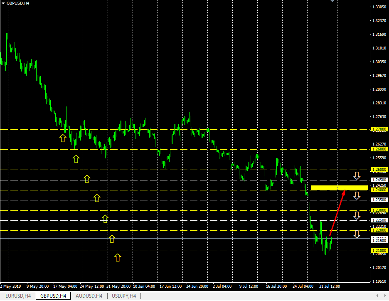Click the 17 May 04:00 time label
This screenshot has height=301, width=389.
(65, 286)
